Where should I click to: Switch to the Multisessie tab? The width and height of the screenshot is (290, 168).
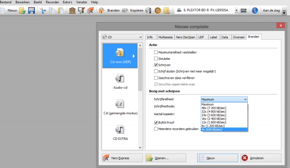point(166,37)
